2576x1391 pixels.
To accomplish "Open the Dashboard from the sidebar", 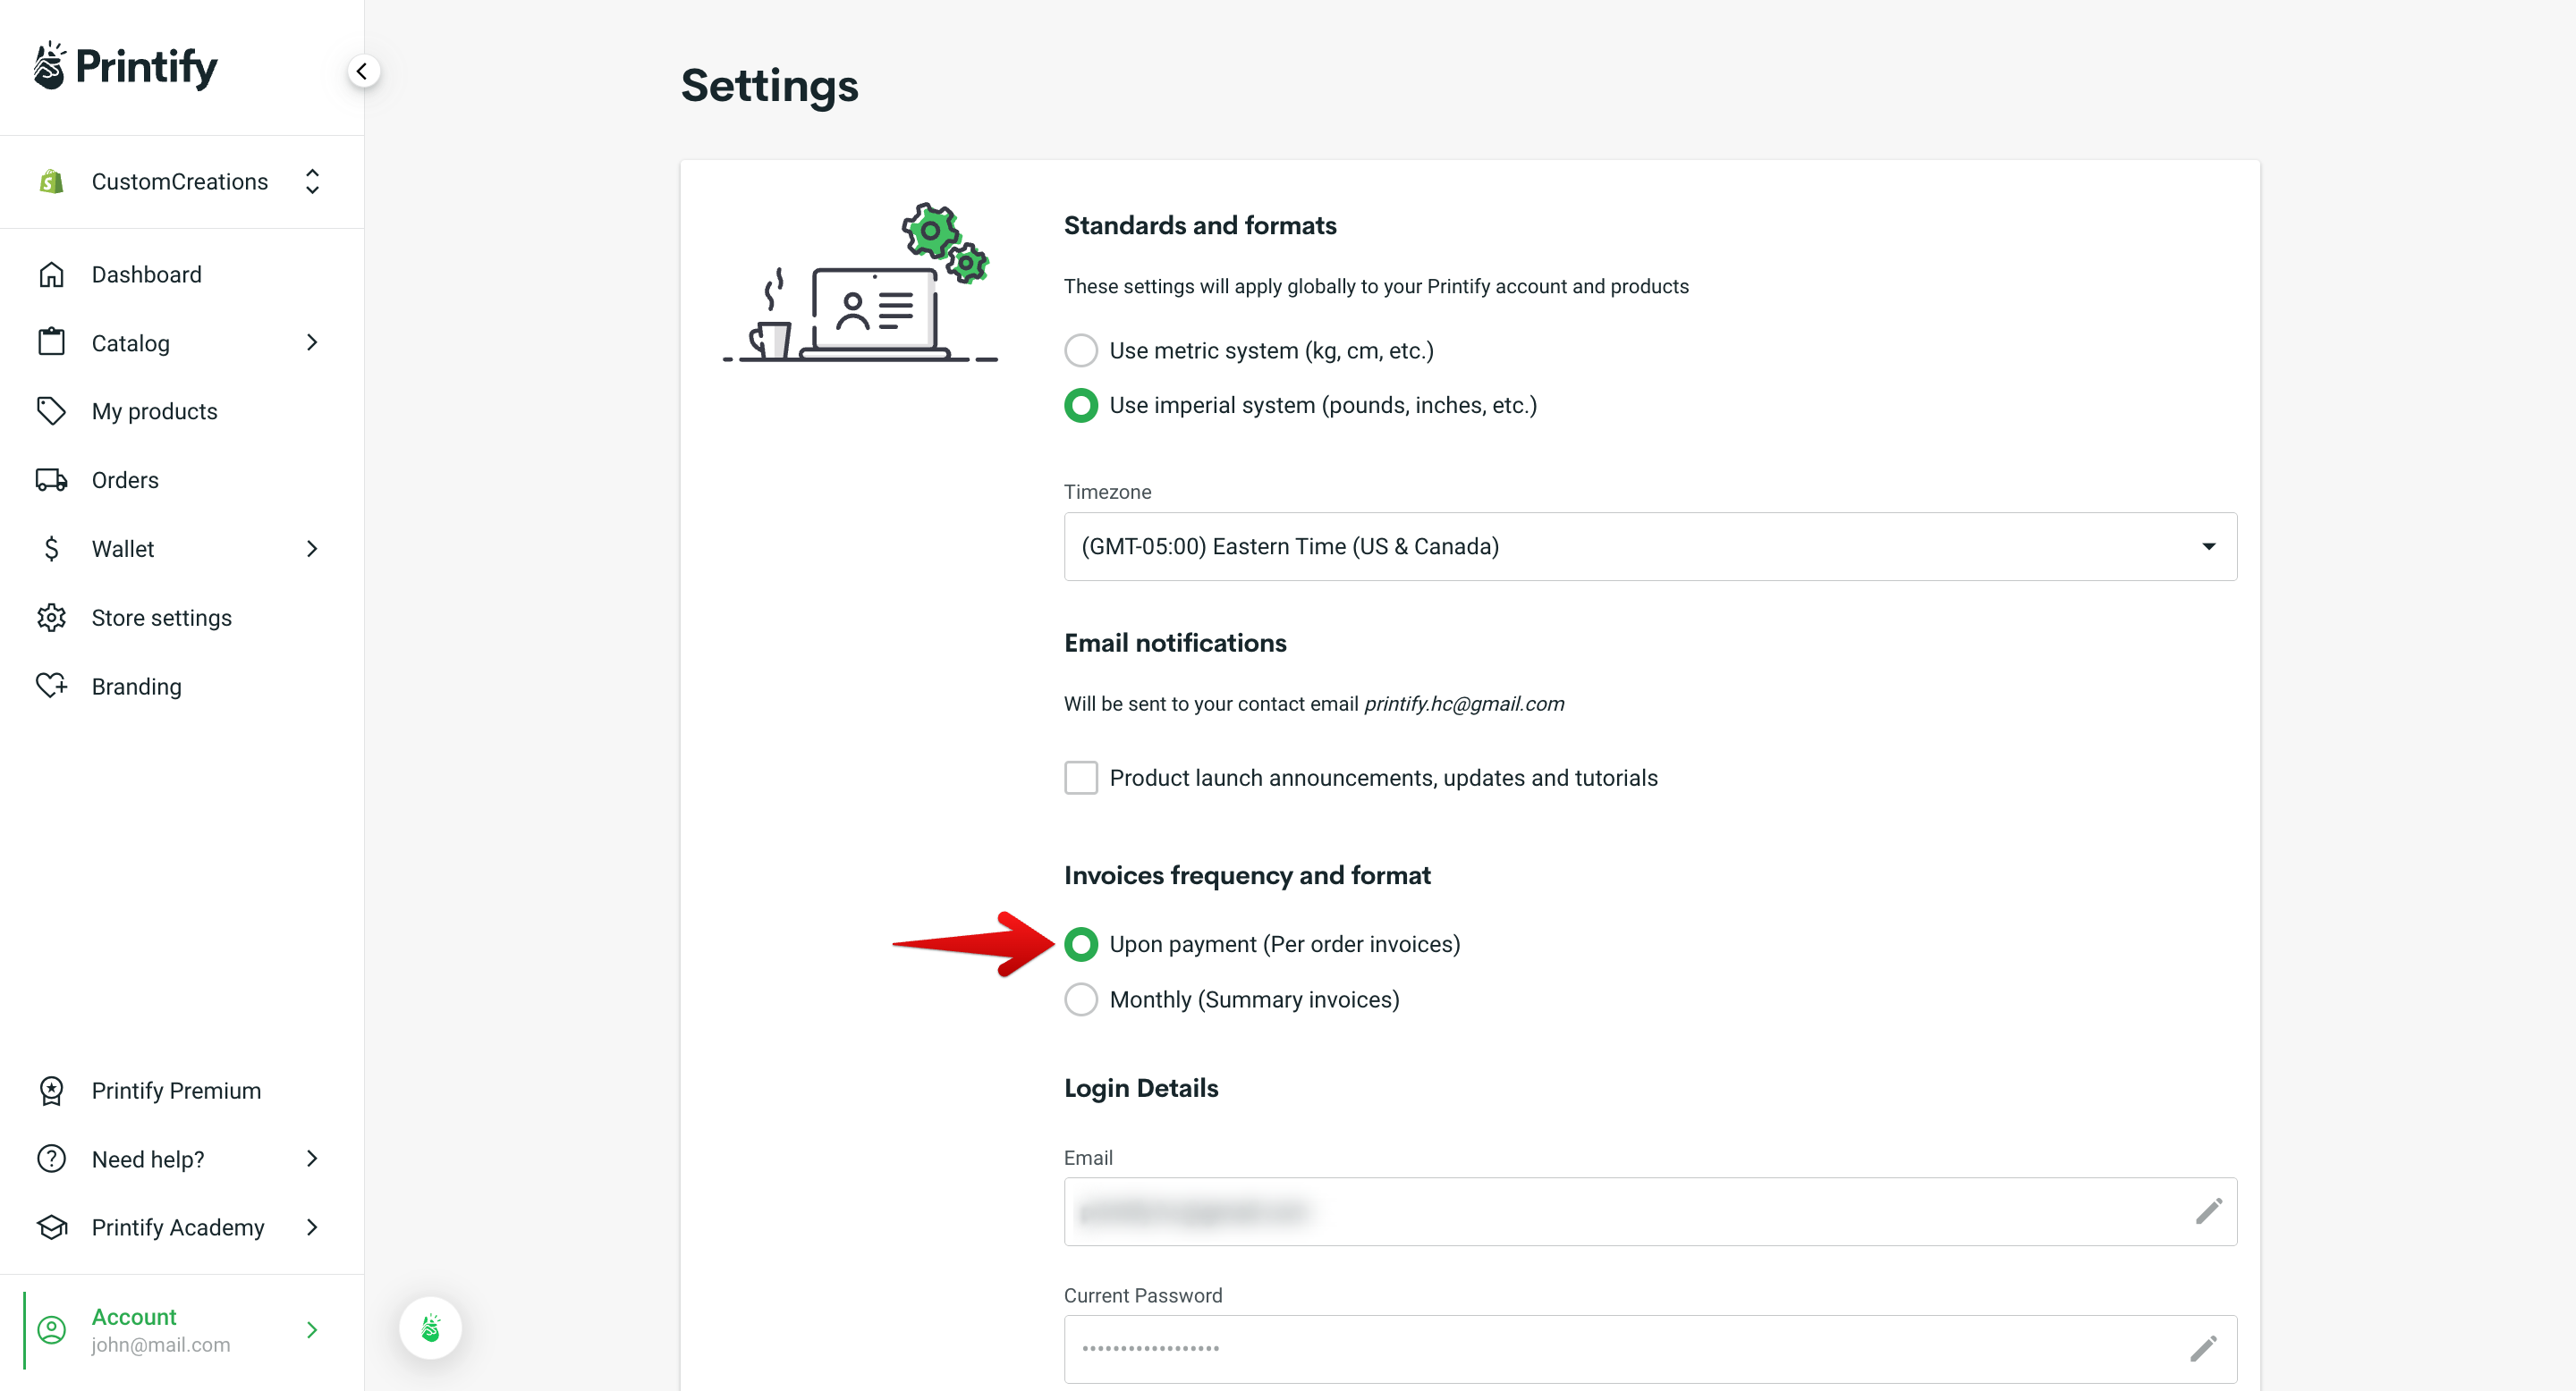I will 146,274.
